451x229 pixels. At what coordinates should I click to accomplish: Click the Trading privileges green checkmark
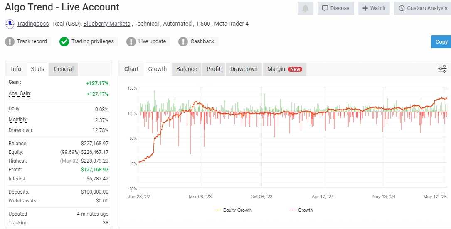(64, 41)
